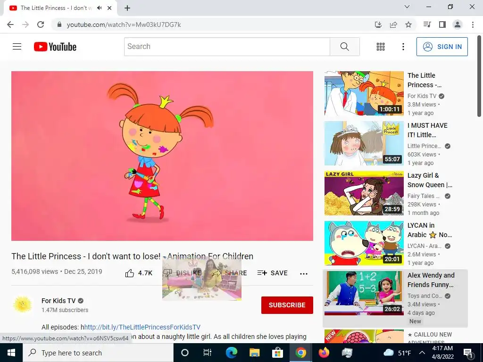This screenshot has height=362, width=483.
Task: Reload the page
Action: [x=41, y=25]
